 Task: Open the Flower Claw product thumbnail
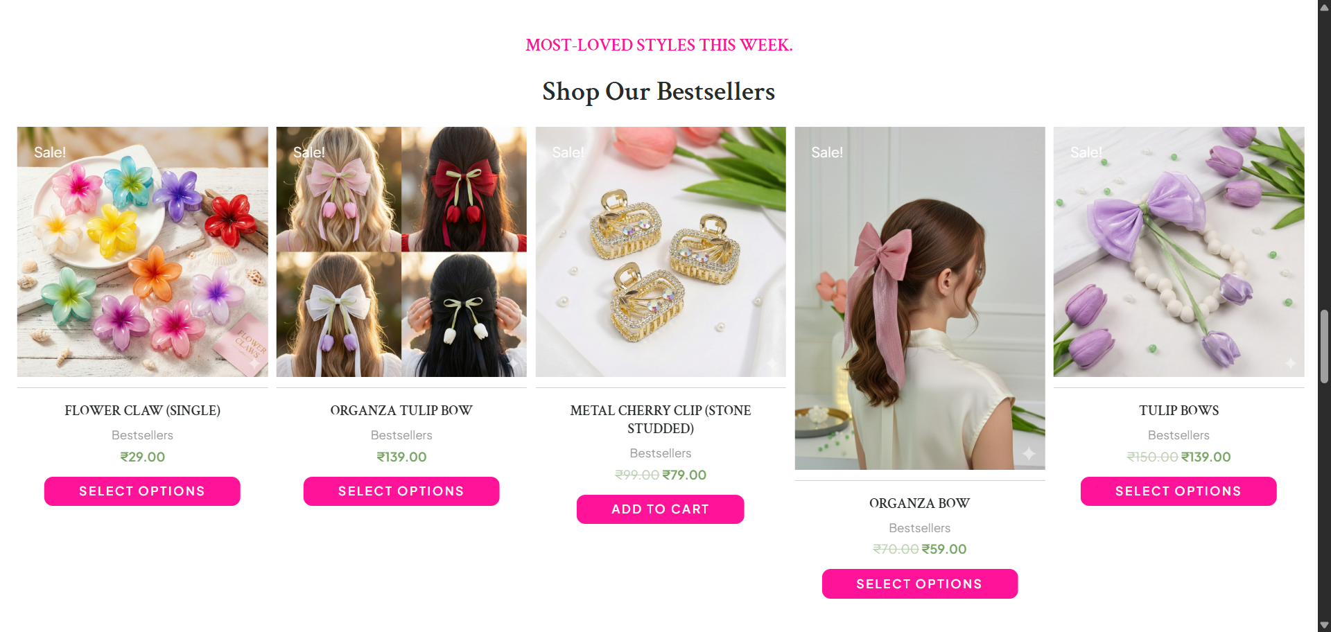(x=142, y=252)
